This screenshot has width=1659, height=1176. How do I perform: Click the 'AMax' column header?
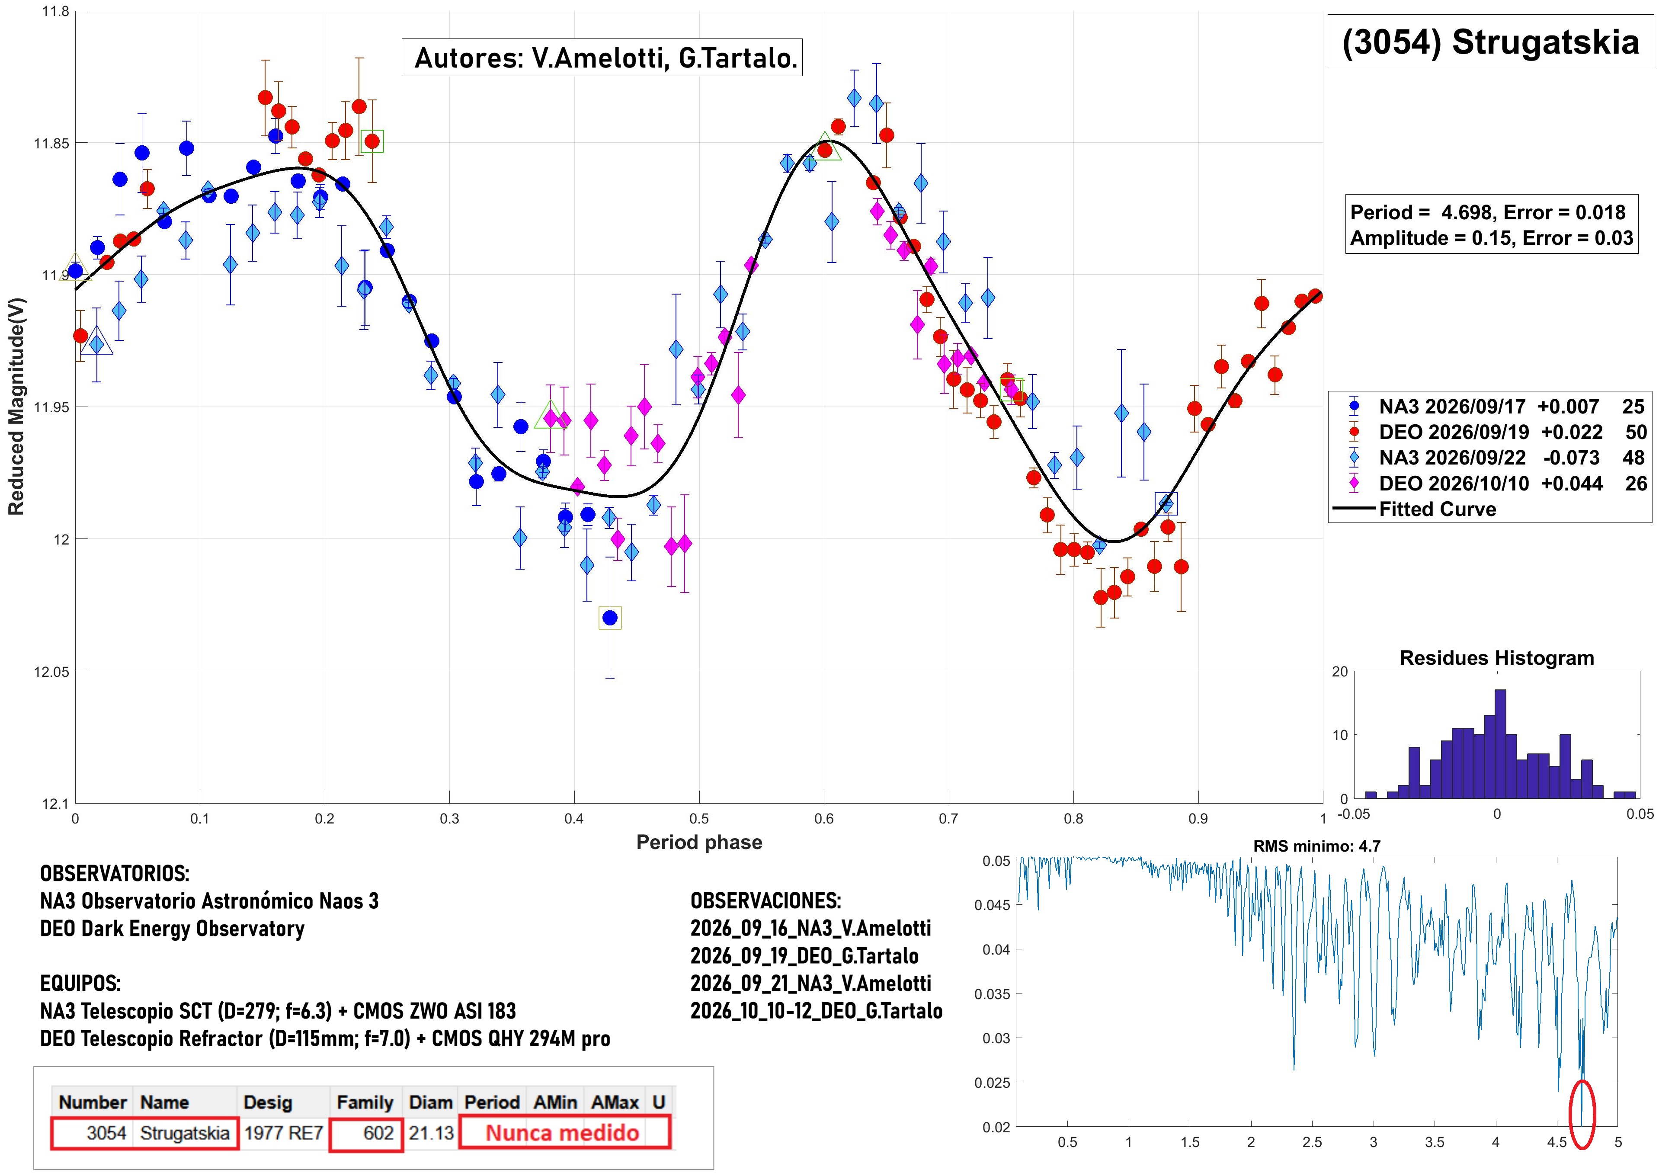614,1102
